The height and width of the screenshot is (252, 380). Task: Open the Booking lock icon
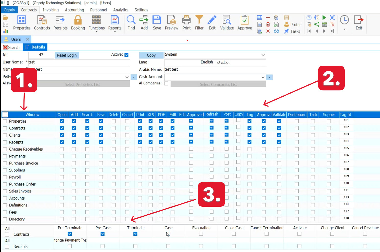coord(78,20)
